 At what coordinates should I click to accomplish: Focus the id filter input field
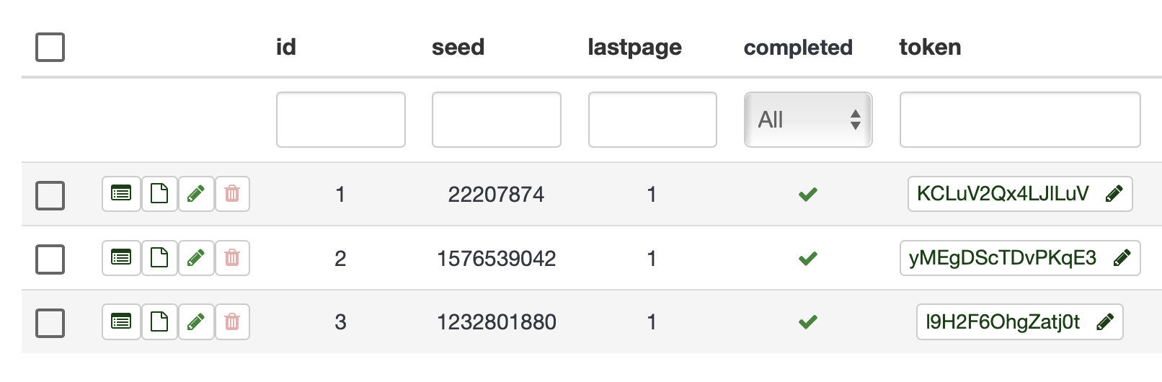[341, 120]
